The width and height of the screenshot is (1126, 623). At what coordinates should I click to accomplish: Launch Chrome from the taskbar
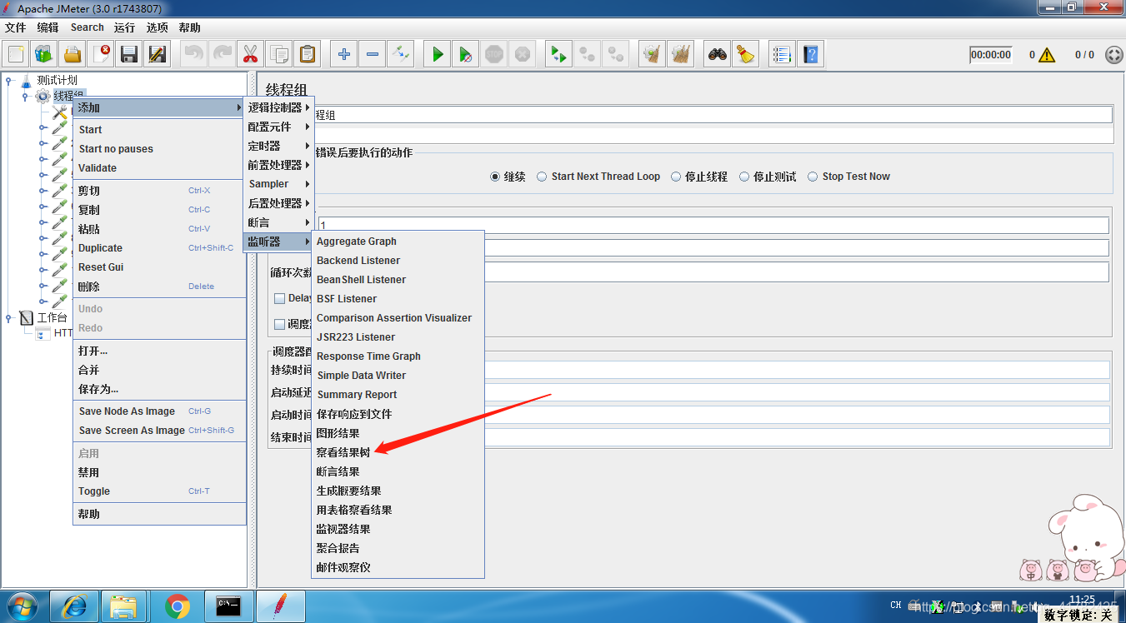[x=178, y=606]
